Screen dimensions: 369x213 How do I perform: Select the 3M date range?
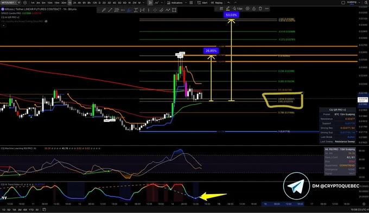[20, 210]
